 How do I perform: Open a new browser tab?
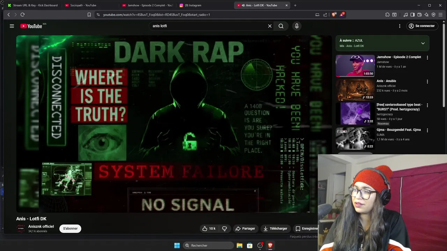tap(295, 5)
